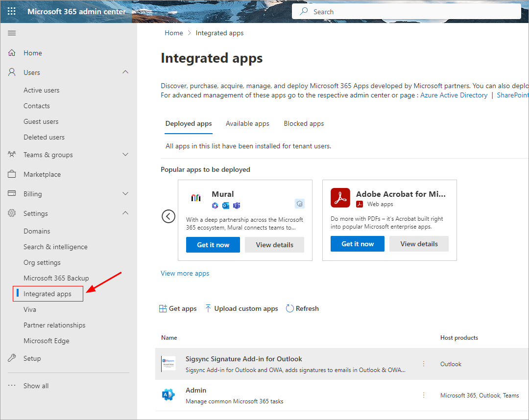Click the previous arrow in popular apps carousel
The width and height of the screenshot is (529, 420).
tap(168, 216)
